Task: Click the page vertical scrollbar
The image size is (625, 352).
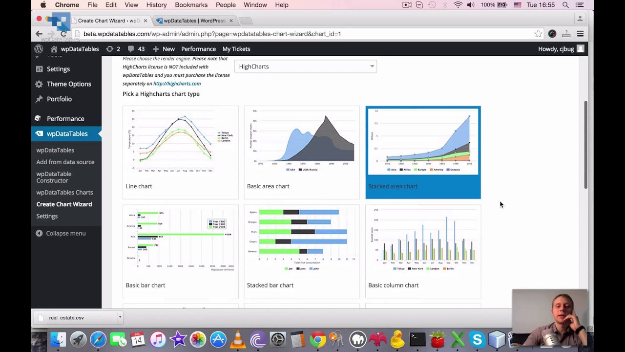Action: click(x=586, y=144)
